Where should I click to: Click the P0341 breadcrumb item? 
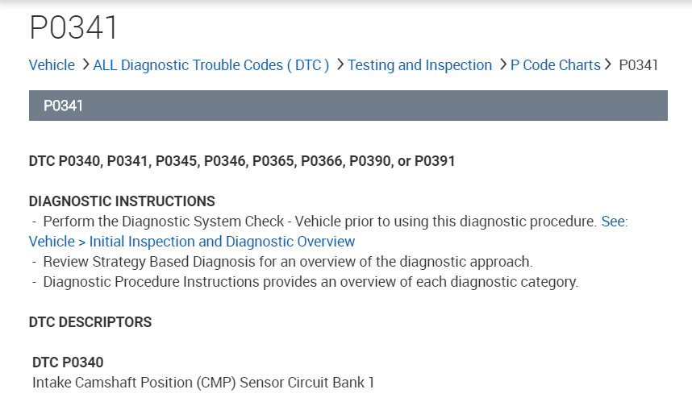(x=638, y=65)
